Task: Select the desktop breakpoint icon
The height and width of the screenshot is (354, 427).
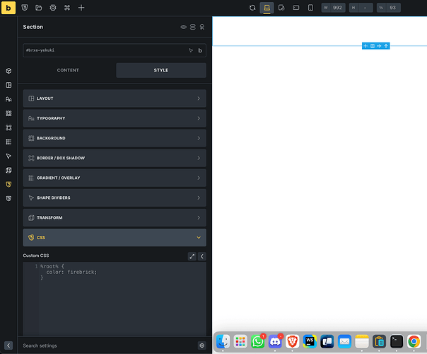Action: click(267, 8)
